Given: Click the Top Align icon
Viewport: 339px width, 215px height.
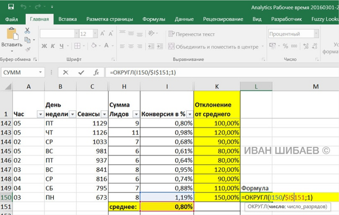Looking at the screenshot, I should [x=122, y=32].
